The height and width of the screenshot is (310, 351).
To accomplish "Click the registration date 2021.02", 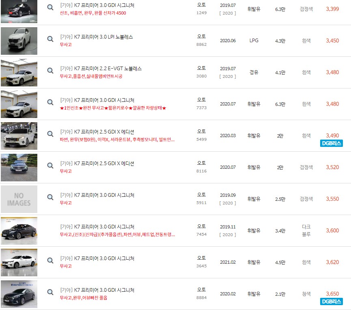I will 228,262.
